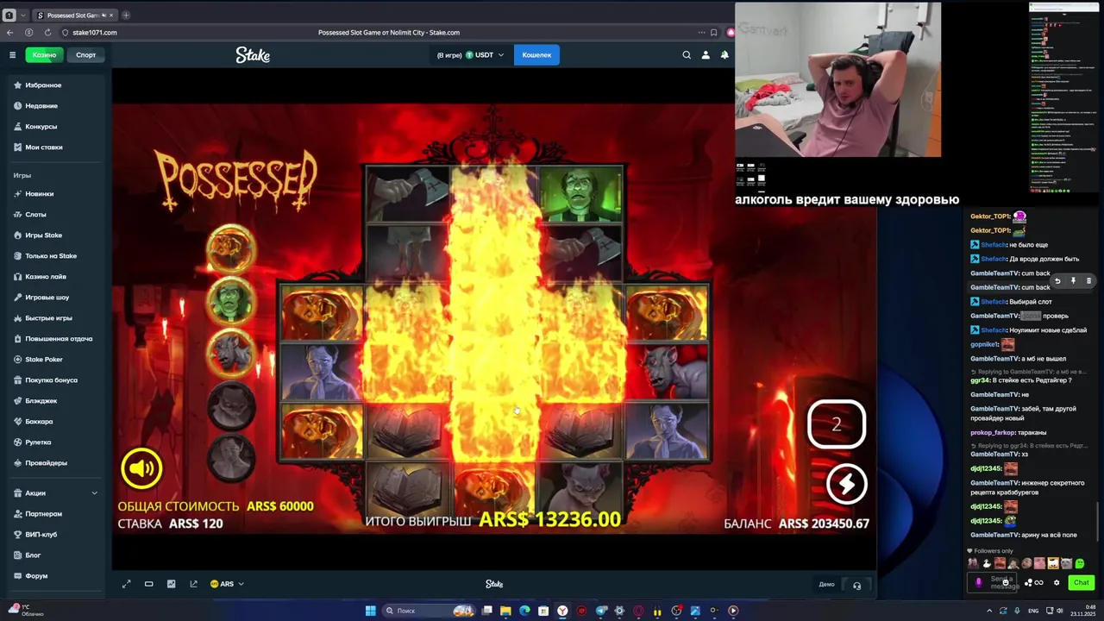Reload the page in browser
1104x621 pixels.
pos(47,33)
